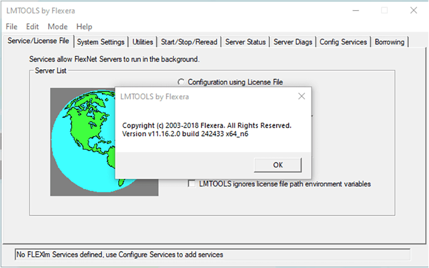Select the Start/Stop/Reread tab
This screenshot has width=429, height=268.
[189, 42]
